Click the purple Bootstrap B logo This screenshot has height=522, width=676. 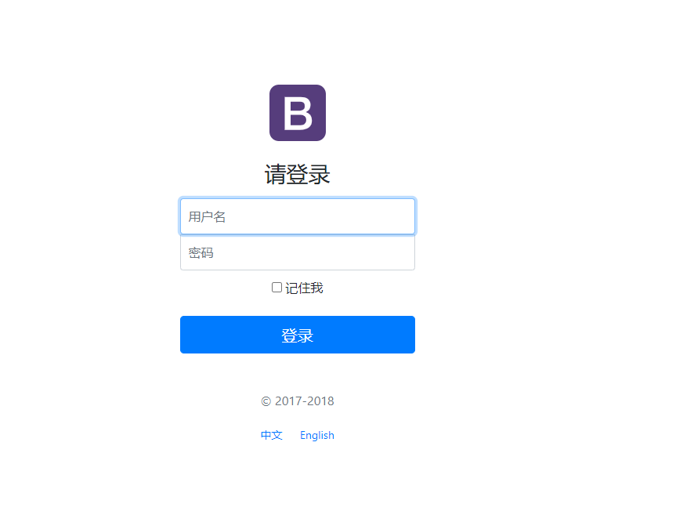click(x=298, y=113)
